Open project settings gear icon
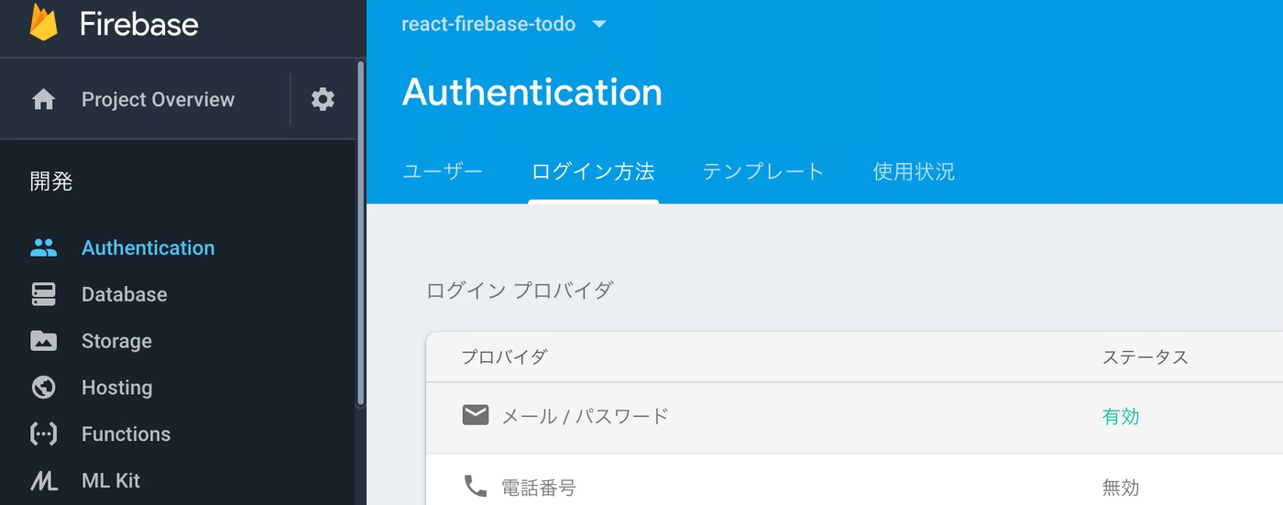 click(x=323, y=99)
